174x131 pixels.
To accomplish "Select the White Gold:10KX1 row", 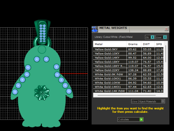I will 128,79.
